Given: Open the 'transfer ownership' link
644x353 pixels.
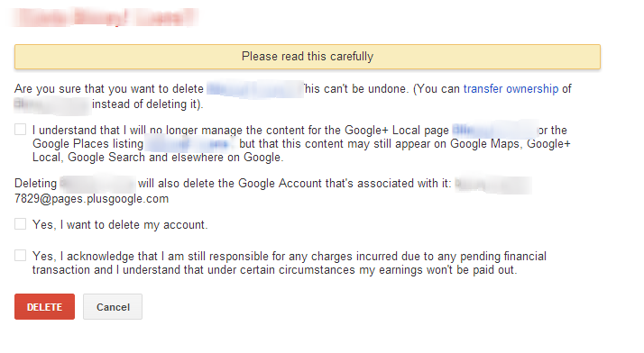Looking at the screenshot, I should pos(511,89).
